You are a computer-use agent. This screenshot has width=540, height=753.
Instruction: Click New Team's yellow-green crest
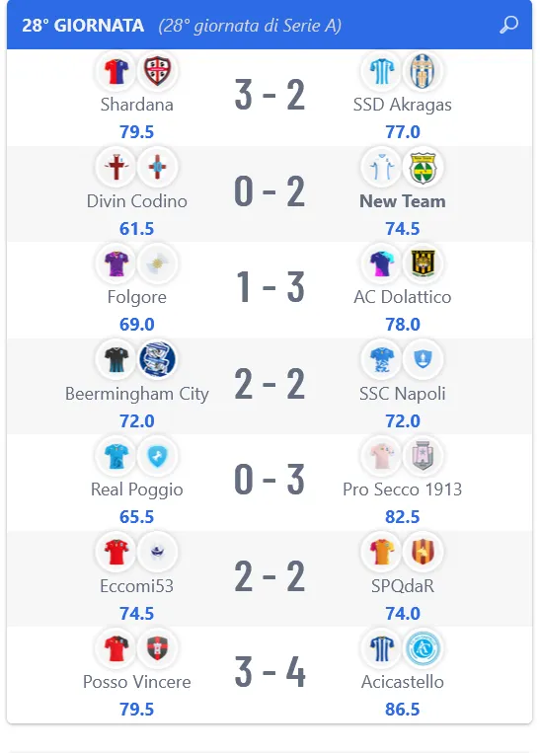click(423, 168)
